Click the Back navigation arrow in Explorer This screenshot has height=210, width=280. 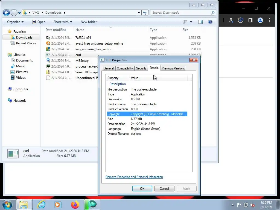pos(6,13)
